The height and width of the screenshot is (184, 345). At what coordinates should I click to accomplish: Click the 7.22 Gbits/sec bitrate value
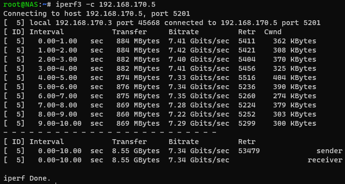(x=199, y=114)
